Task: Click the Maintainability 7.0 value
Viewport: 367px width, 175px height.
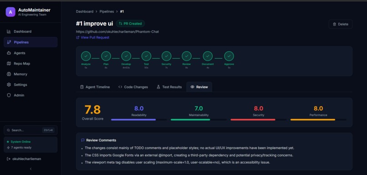Action: pos(199,108)
